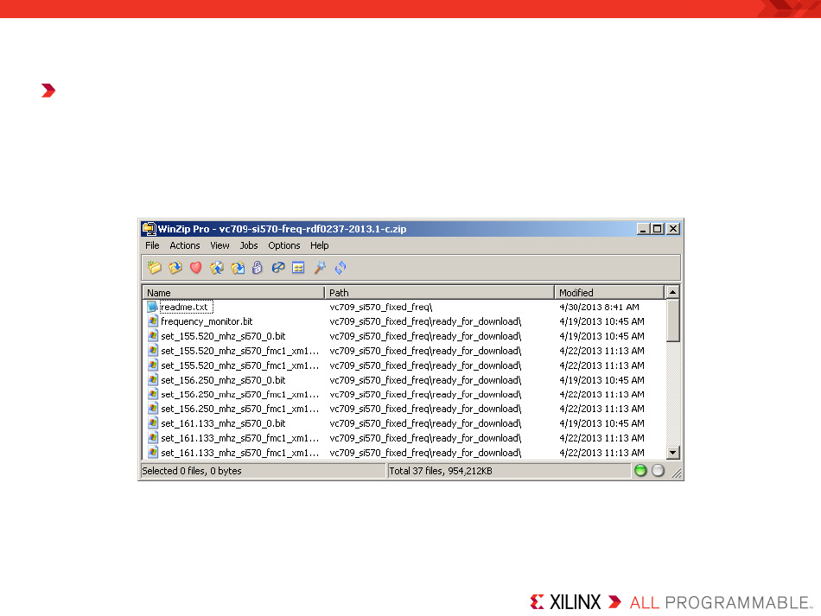The image size is (821, 616).
Task: Click the Extract toolbar icon
Action: 237,268
